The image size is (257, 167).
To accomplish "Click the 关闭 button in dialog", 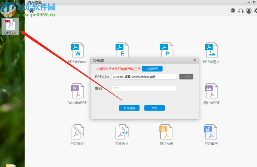I will 154,108.
